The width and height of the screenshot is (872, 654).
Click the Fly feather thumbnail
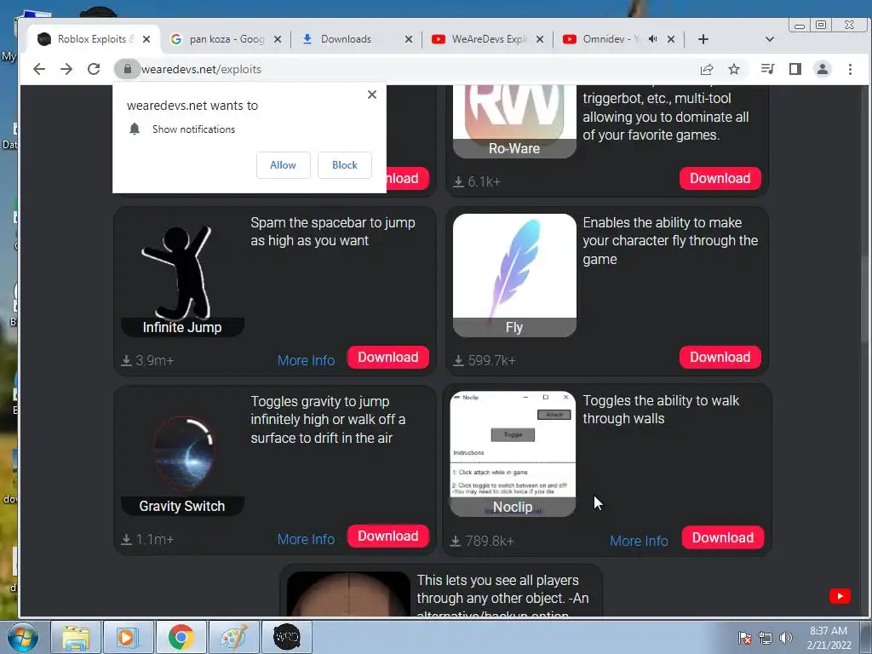pos(514,275)
